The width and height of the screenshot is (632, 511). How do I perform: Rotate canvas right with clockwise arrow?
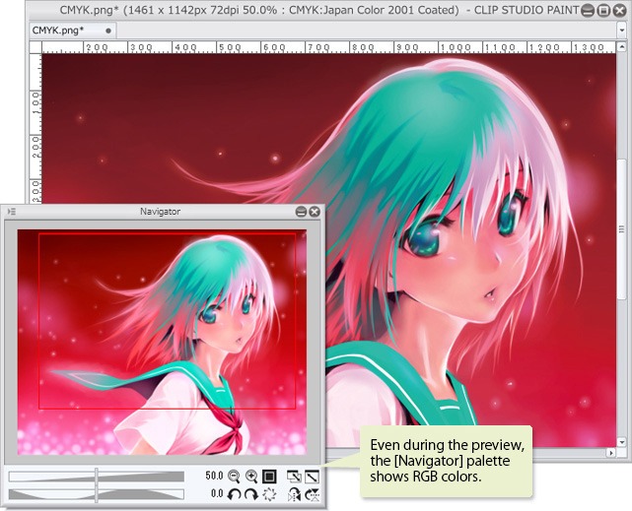pos(251,494)
